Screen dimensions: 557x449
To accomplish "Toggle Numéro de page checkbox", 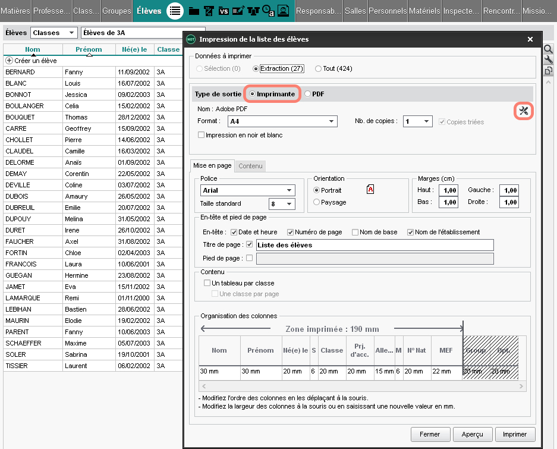I will point(290,232).
